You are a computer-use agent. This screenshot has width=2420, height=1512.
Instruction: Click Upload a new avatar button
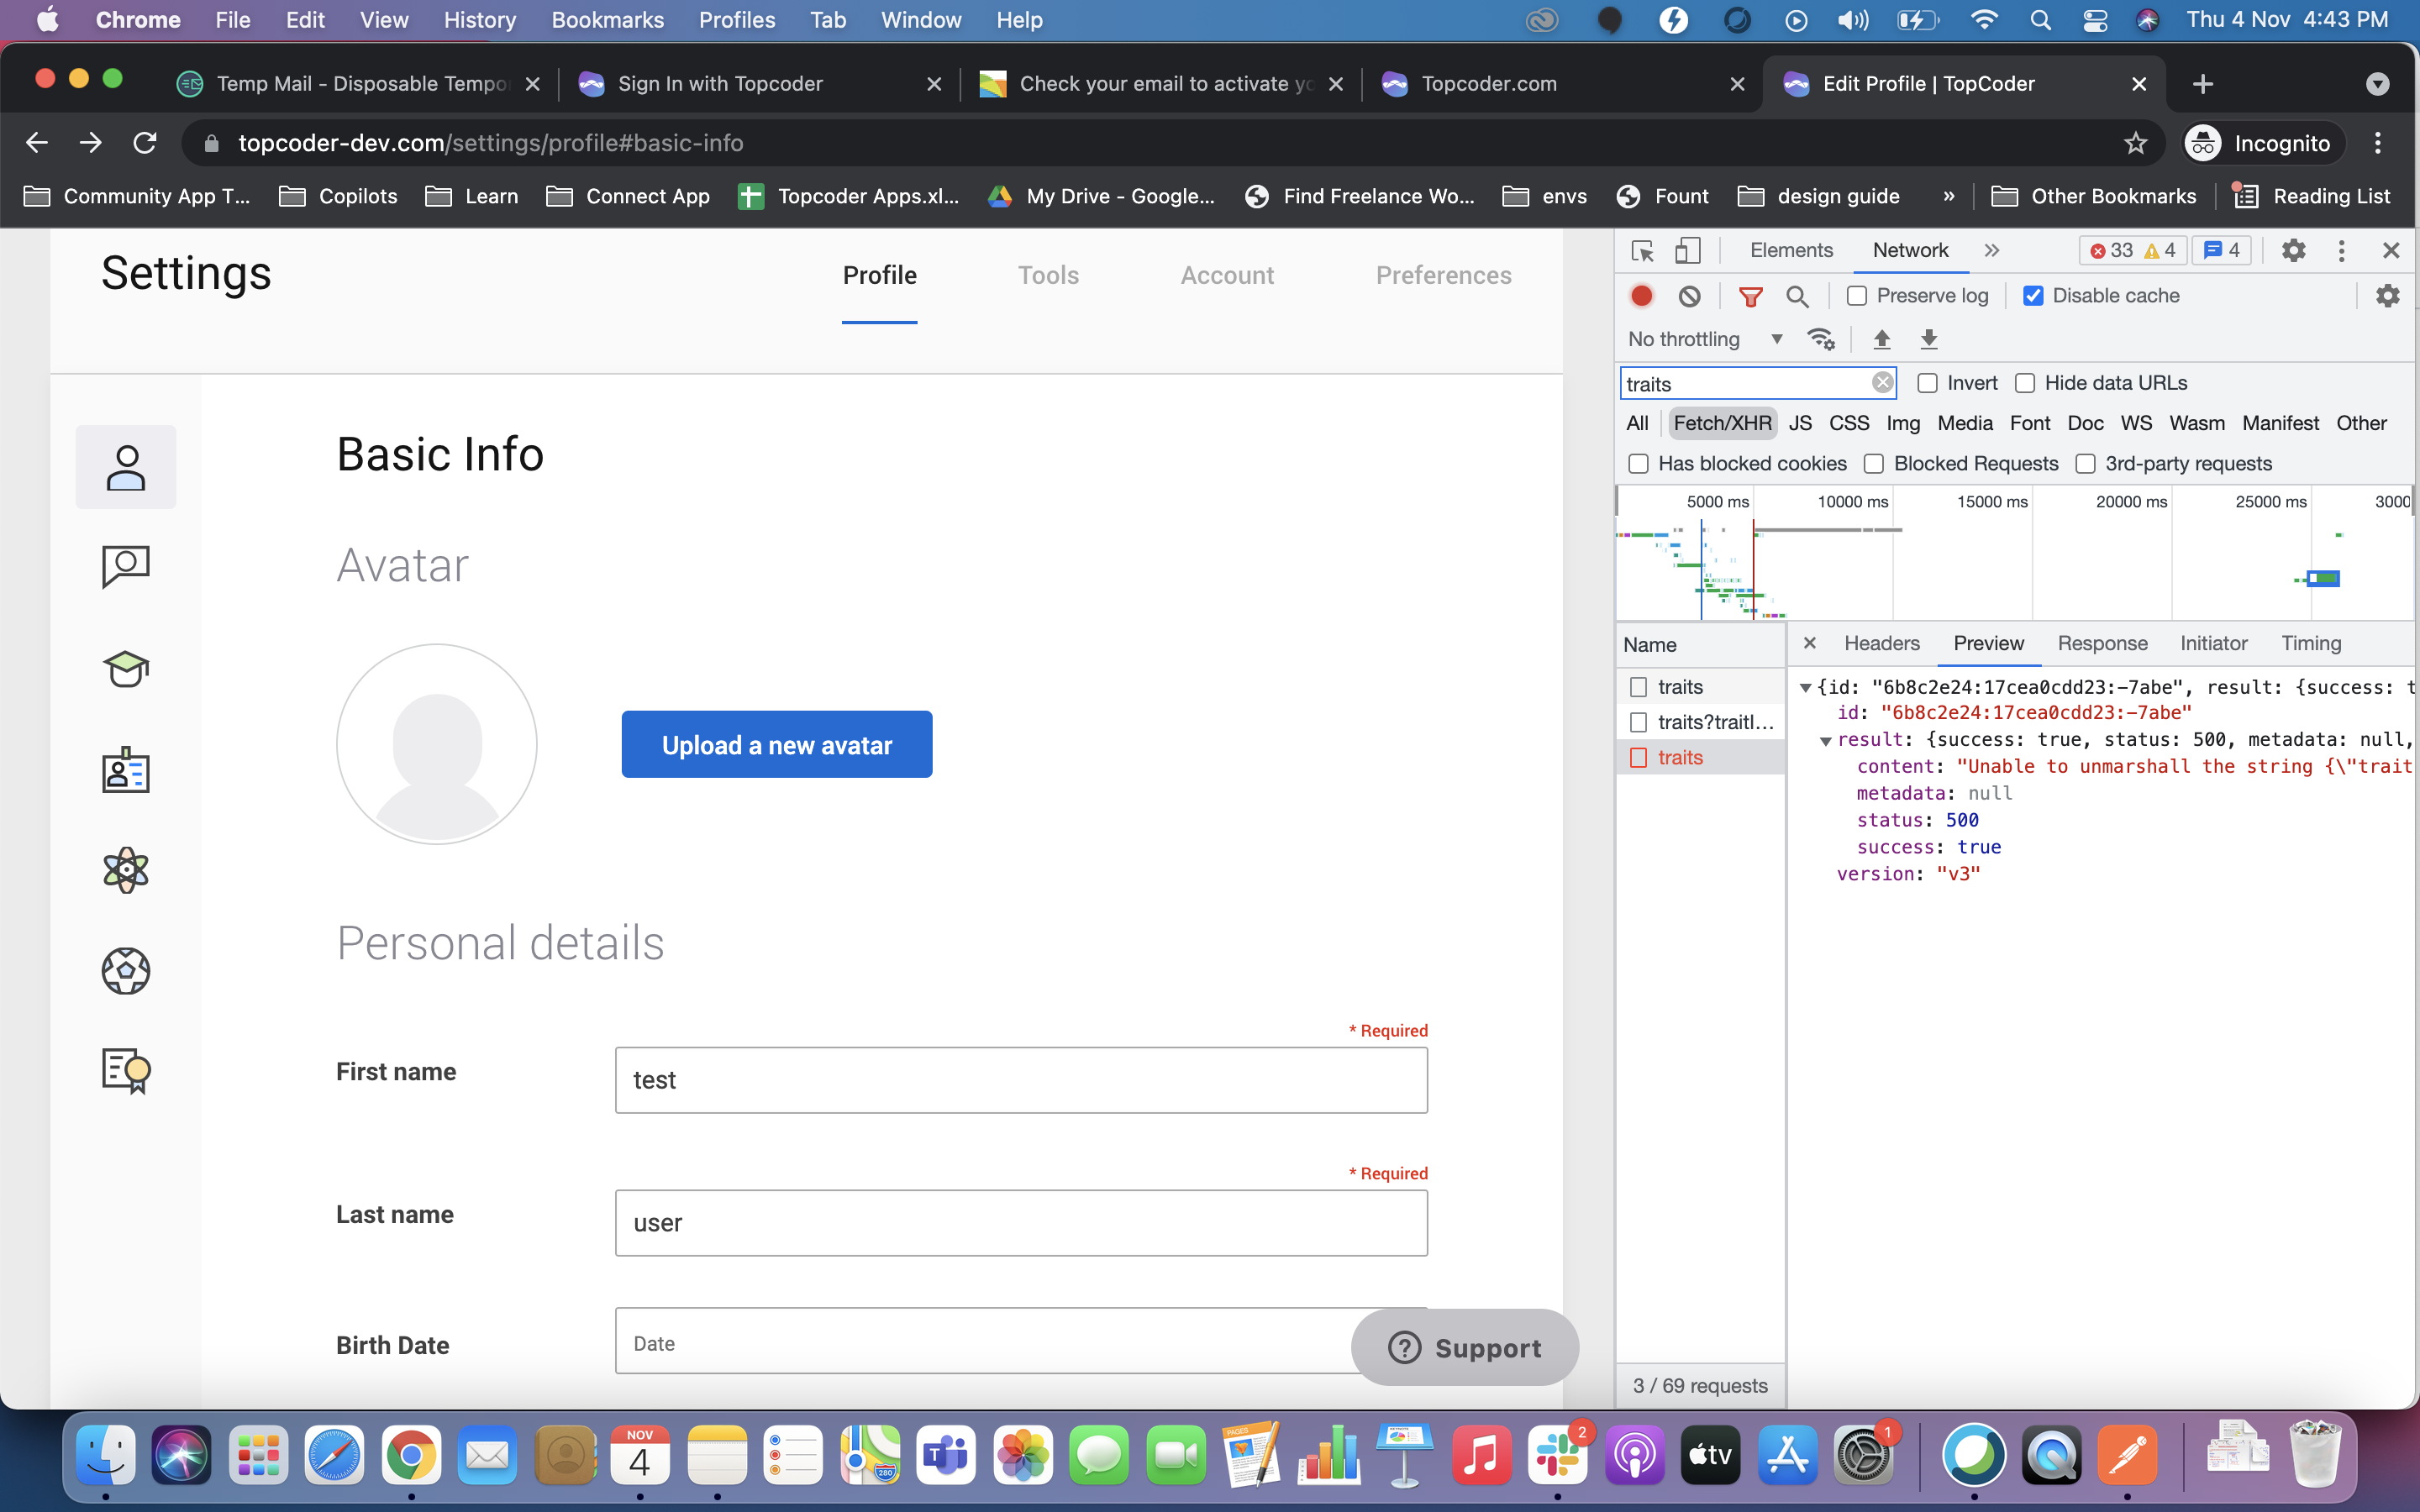(777, 744)
